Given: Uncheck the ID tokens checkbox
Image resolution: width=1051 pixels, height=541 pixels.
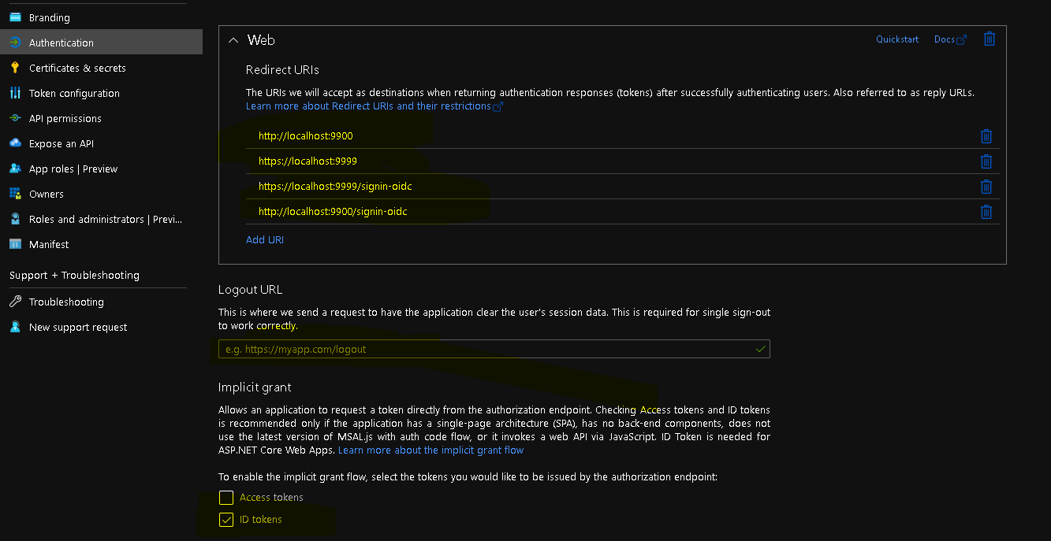Looking at the screenshot, I should coord(226,520).
